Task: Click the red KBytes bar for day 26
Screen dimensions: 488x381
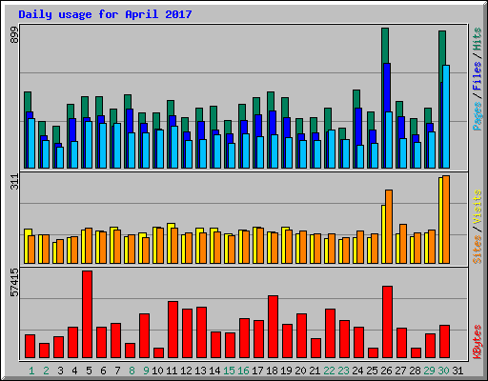Action: [x=387, y=322]
